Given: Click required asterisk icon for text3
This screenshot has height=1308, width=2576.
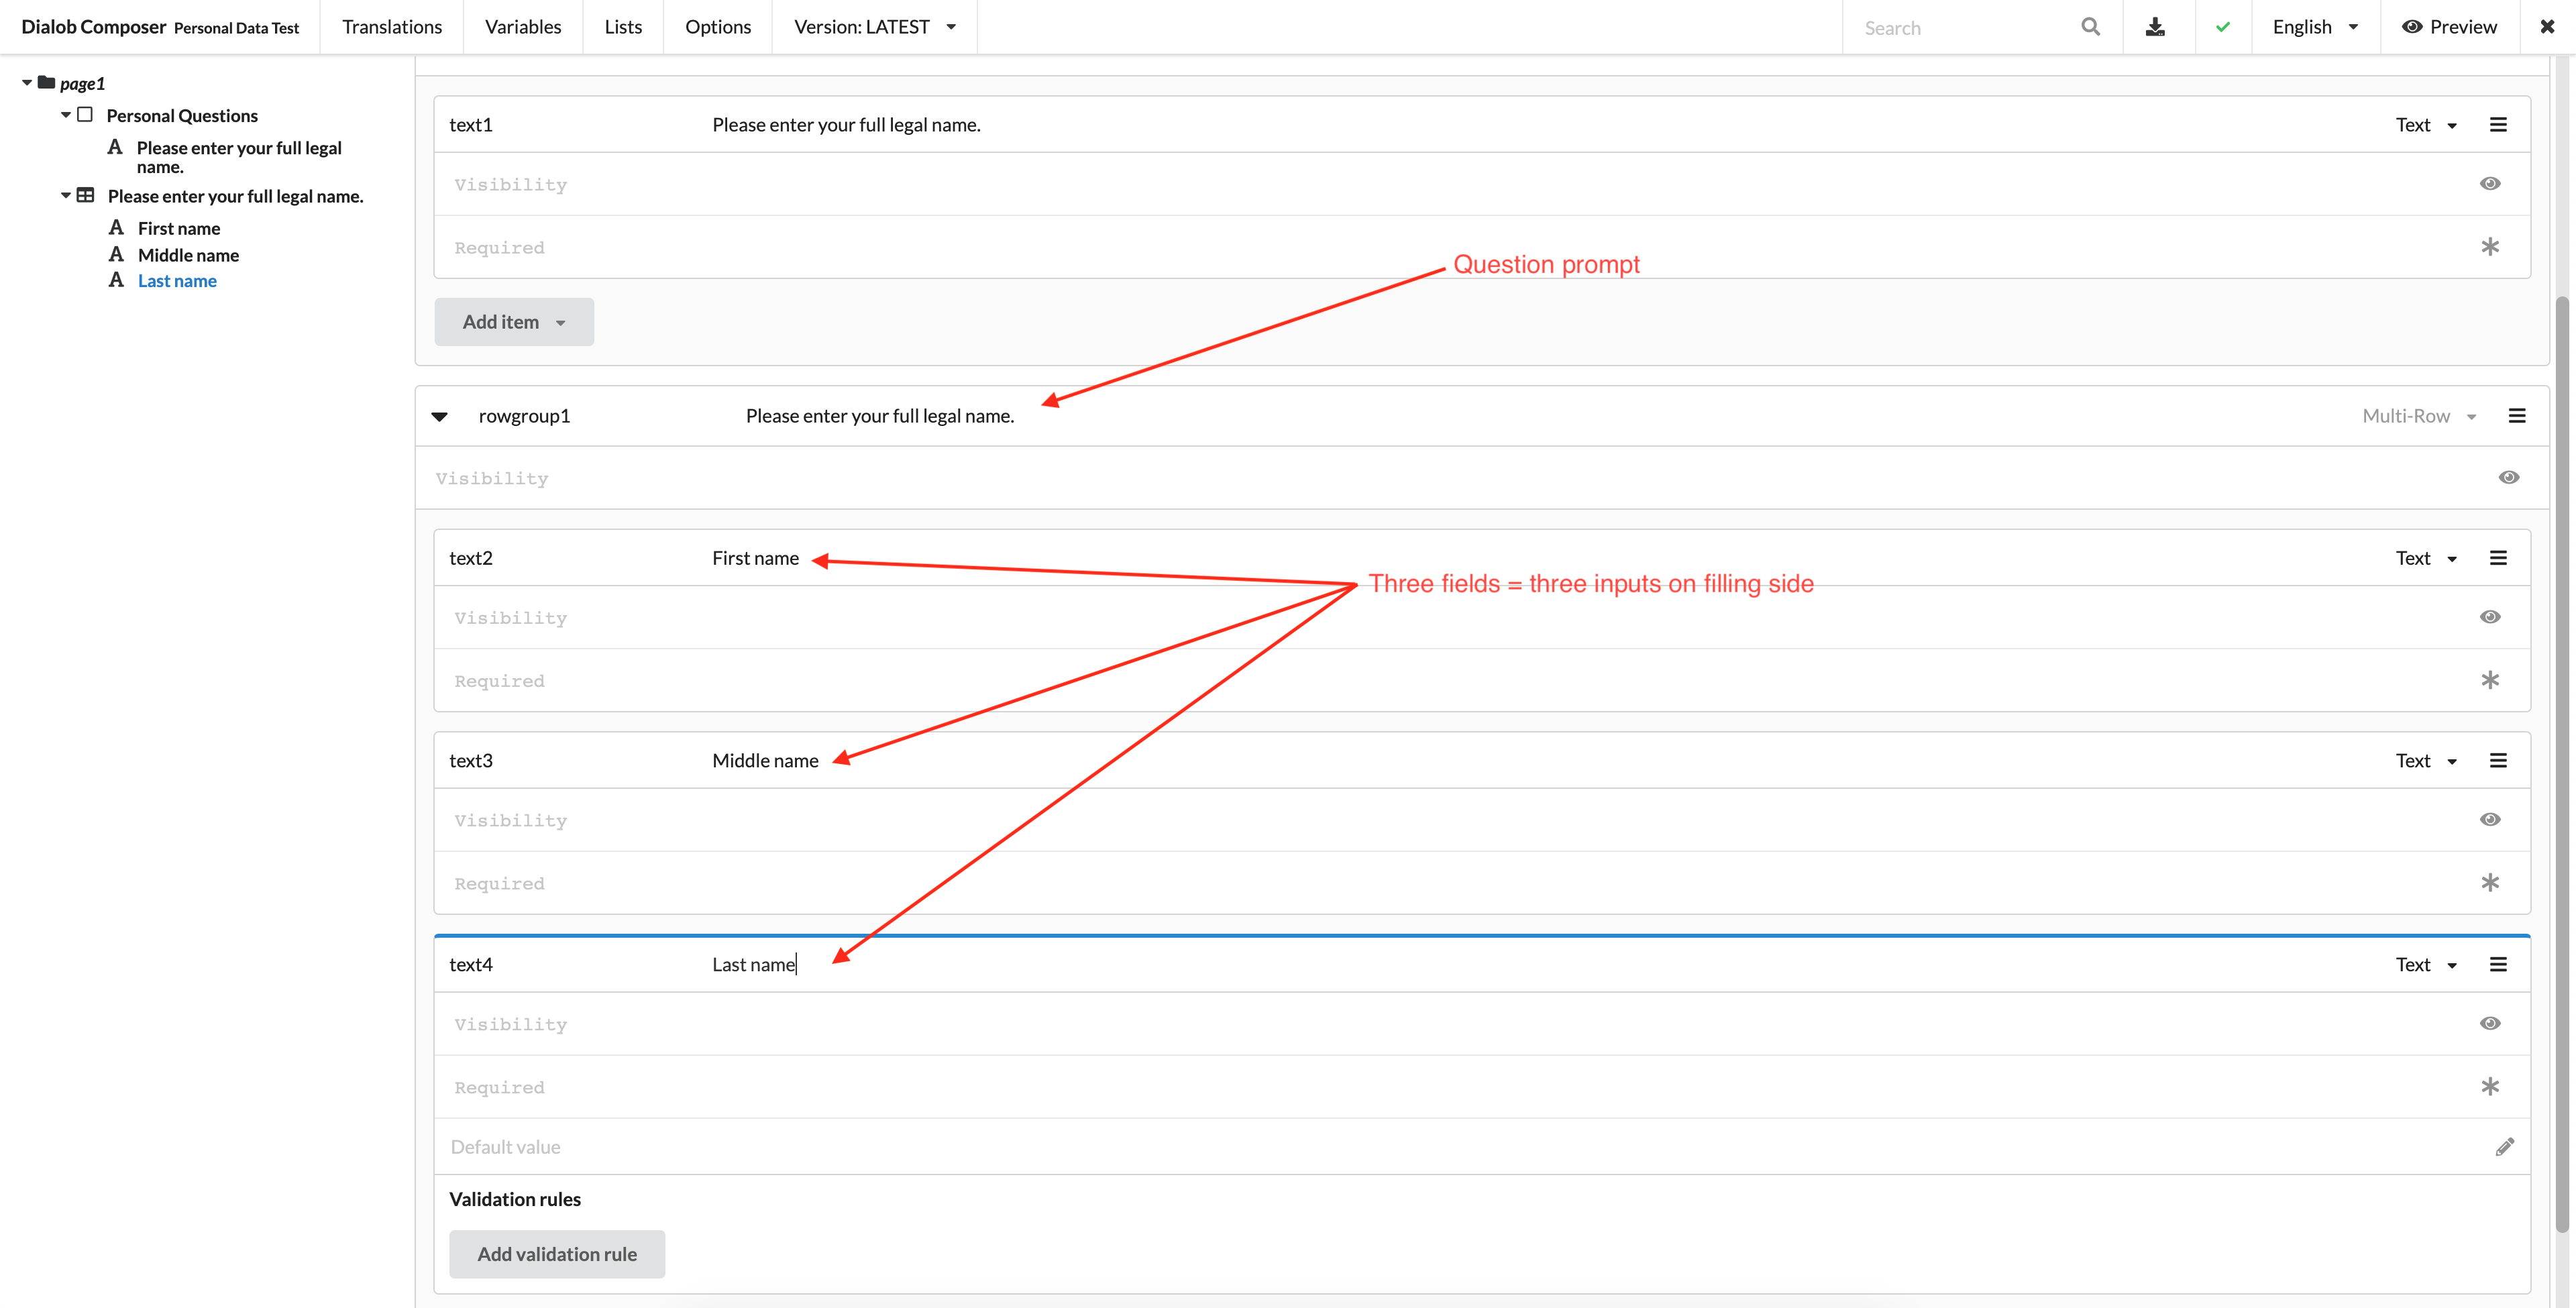Looking at the screenshot, I should pyautogui.click(x=2489, y=883).
